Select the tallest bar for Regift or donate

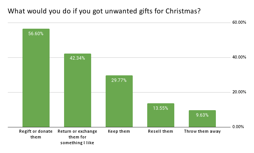pos(36,80)
